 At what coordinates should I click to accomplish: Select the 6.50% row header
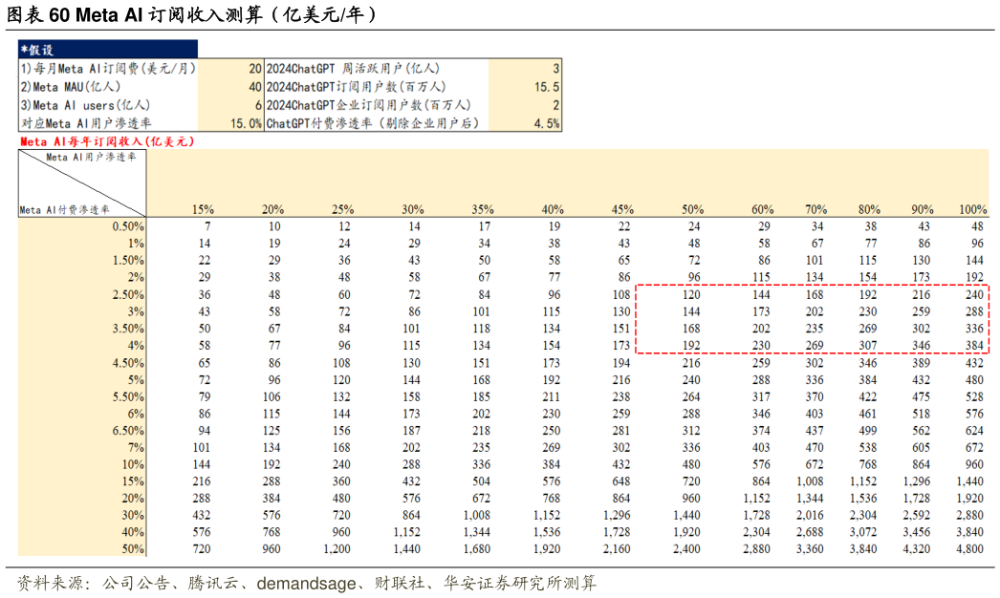click(x=128, y=430)
